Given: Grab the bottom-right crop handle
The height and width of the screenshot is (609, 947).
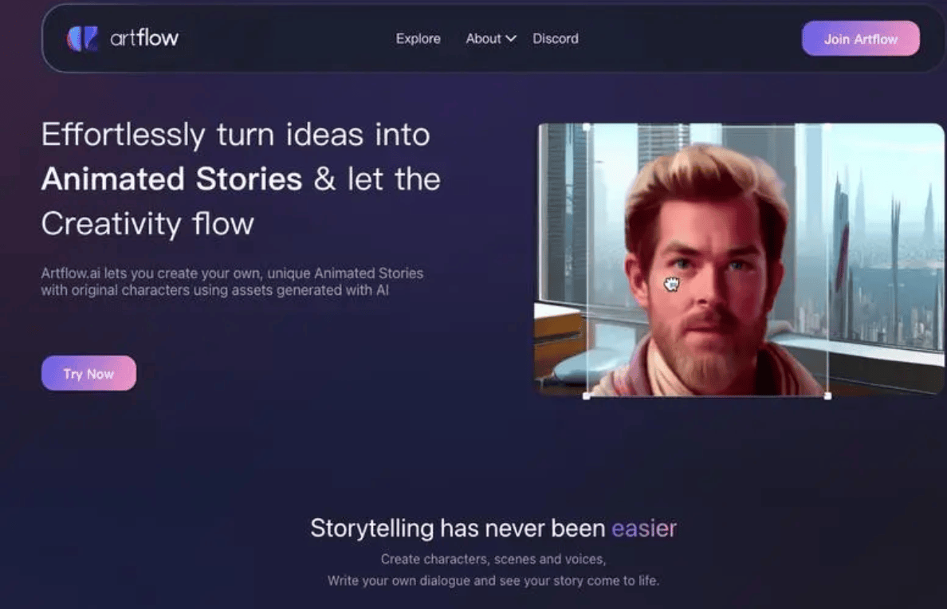Looking at the screenshot, I should (x=827, y=395).
